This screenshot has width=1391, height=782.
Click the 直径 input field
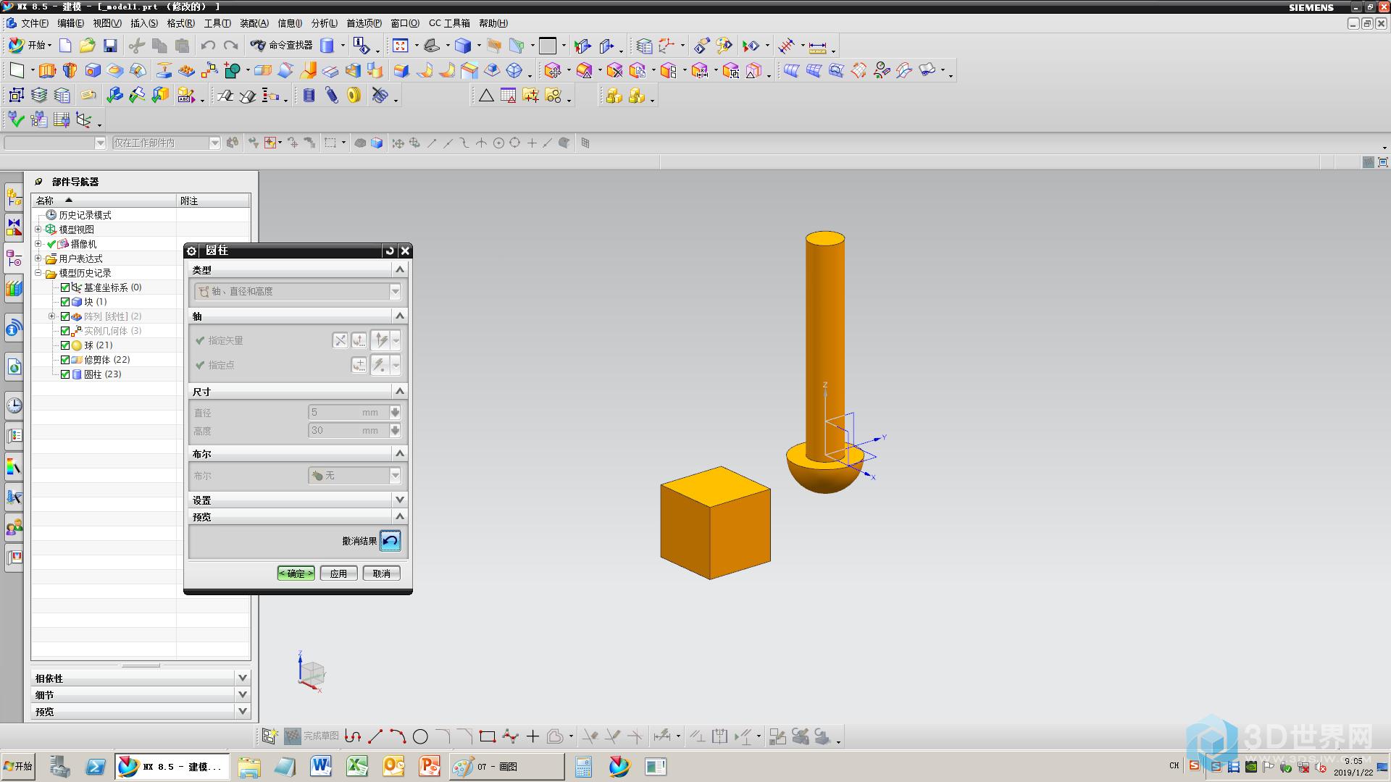348,412
